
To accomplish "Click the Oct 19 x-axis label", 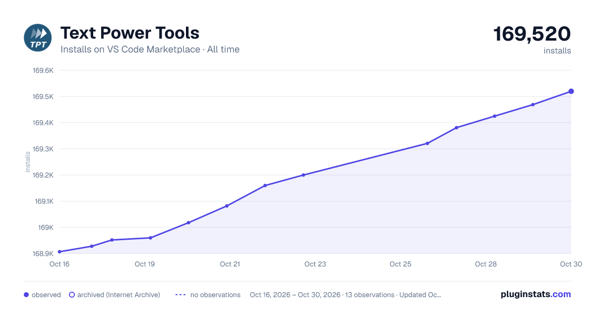I will pos(145,264).
